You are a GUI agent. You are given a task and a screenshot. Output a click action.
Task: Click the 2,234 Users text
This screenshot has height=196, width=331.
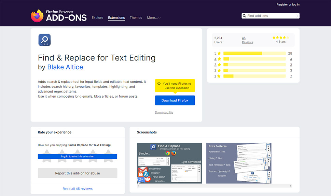tap(218, 40)
